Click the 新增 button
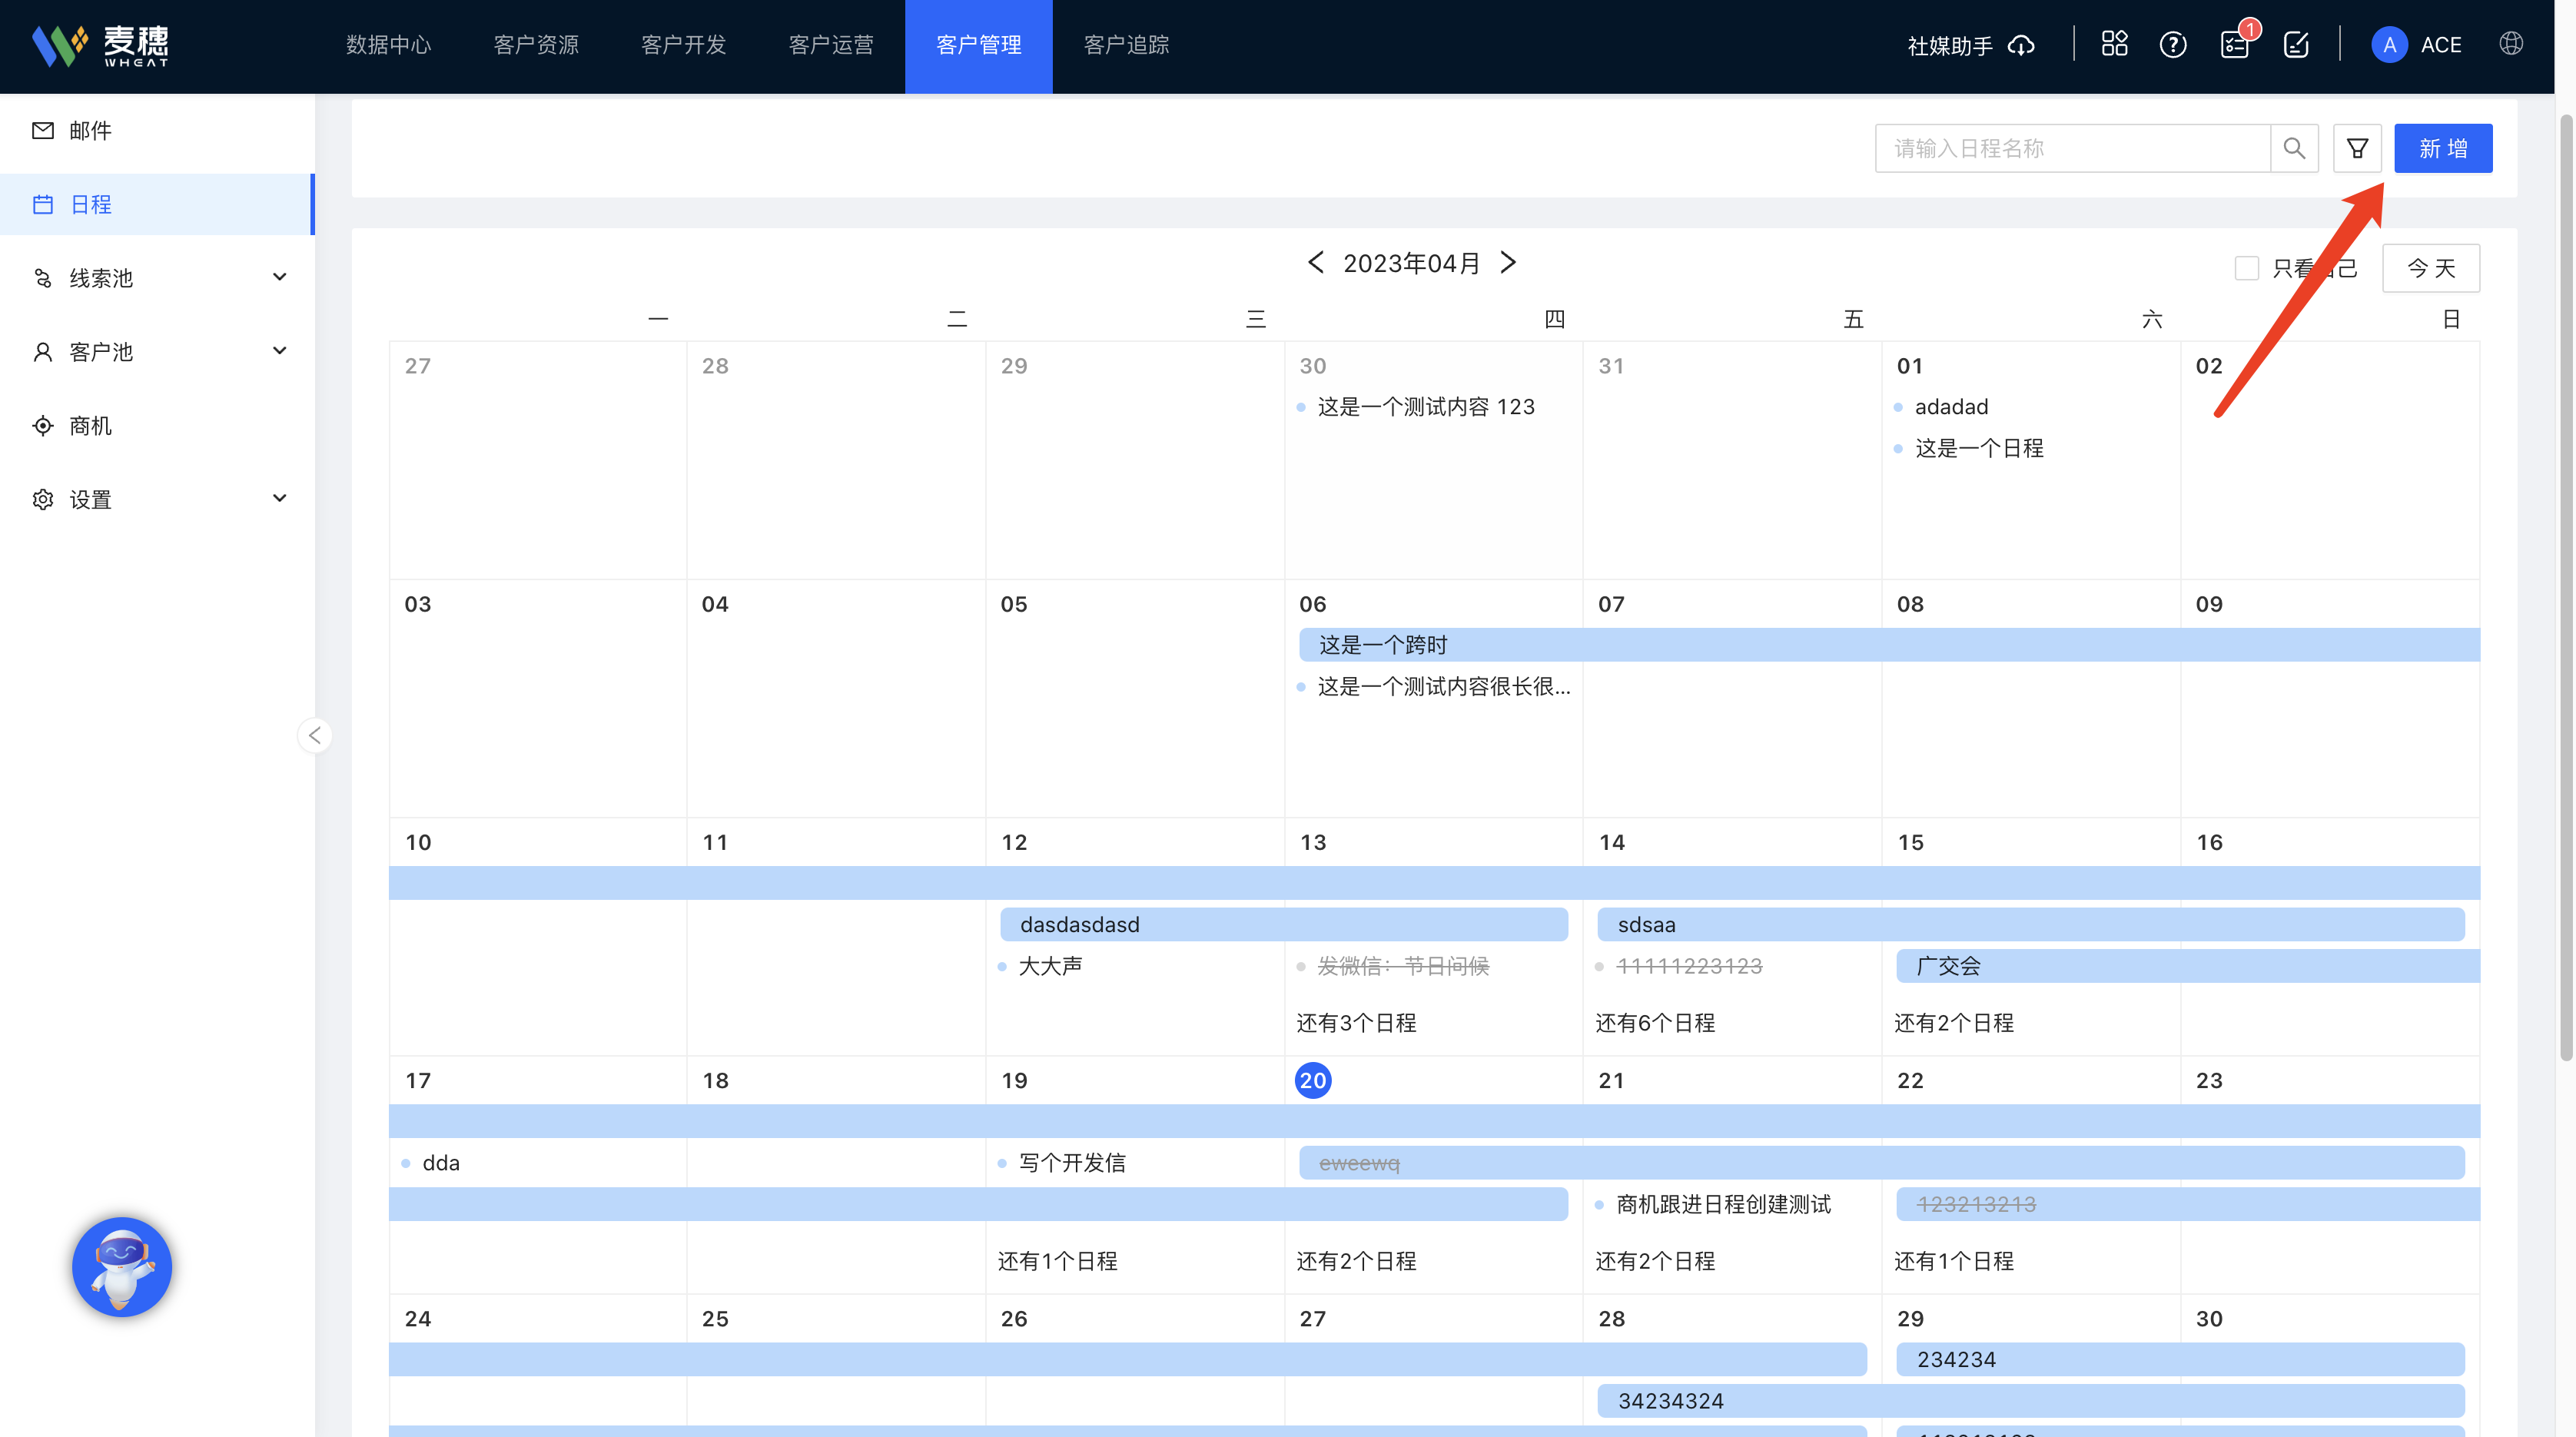Viewport: 2576px width, 1437px height. (2442, 148)
